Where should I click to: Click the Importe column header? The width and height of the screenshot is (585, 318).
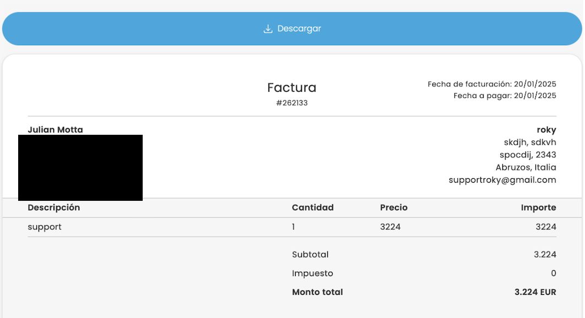[538, 207]
